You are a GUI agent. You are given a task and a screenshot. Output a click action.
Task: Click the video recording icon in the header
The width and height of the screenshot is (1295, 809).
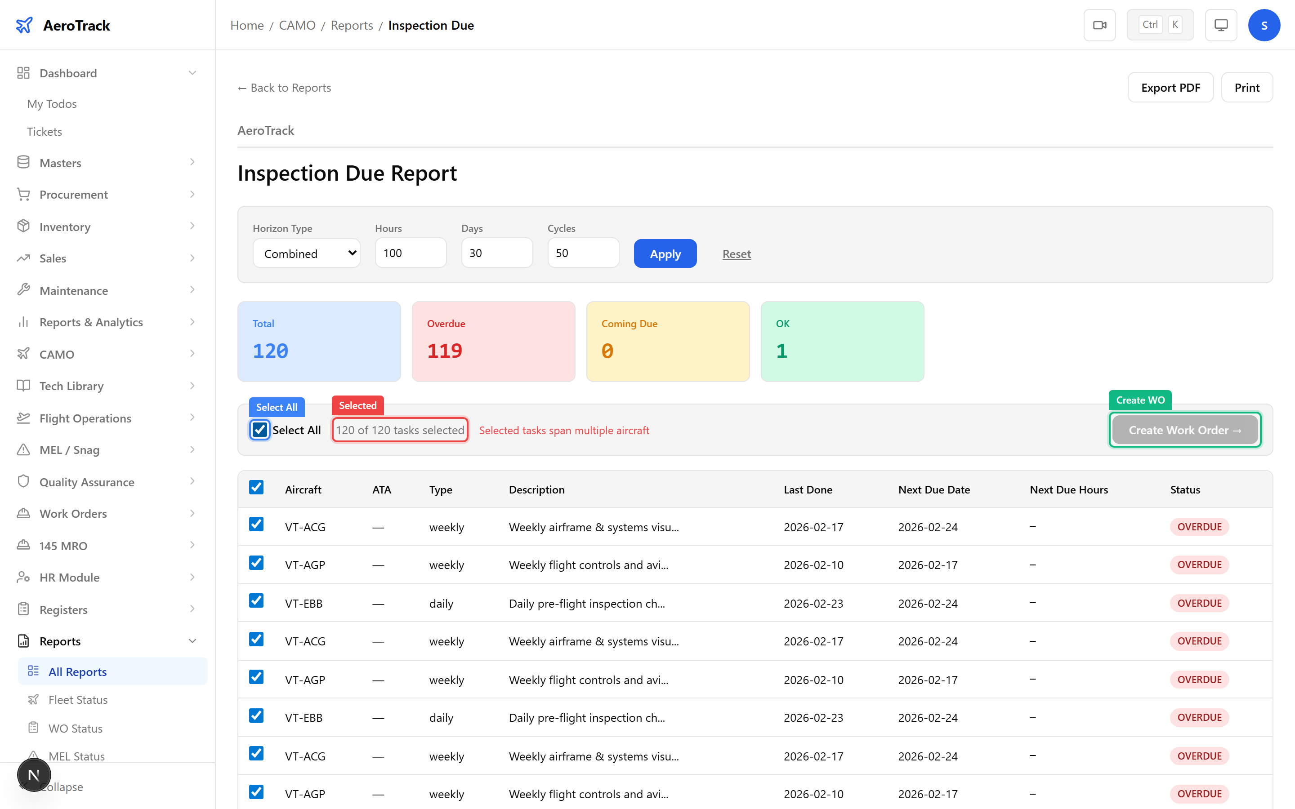click(x=1100, y=25)
